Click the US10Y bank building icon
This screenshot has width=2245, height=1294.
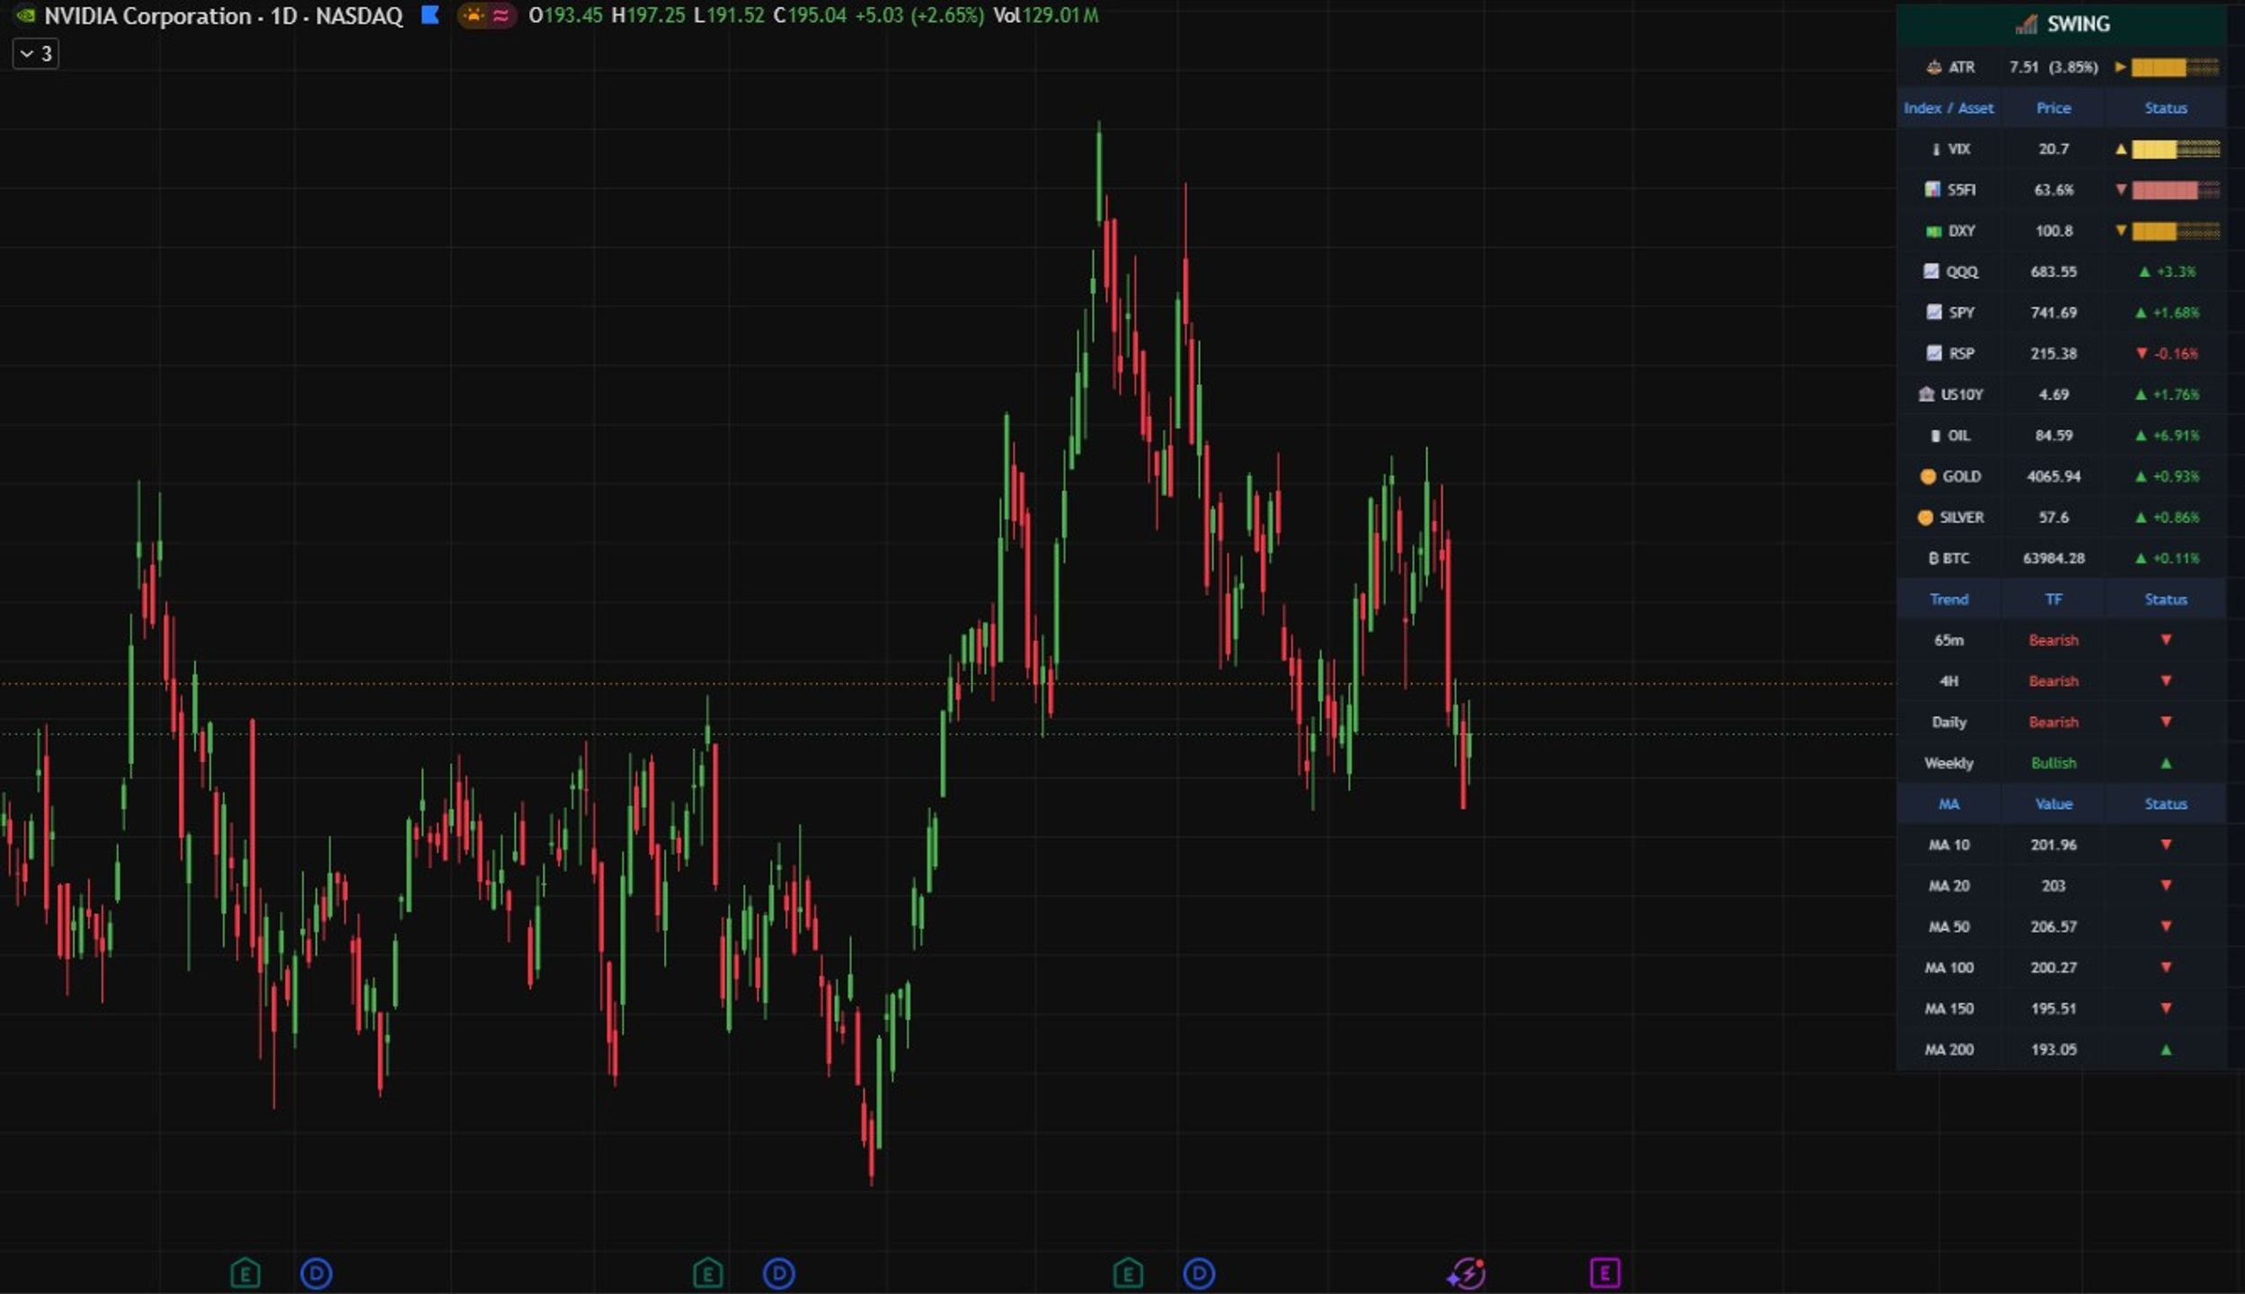tap(1926, 394)
